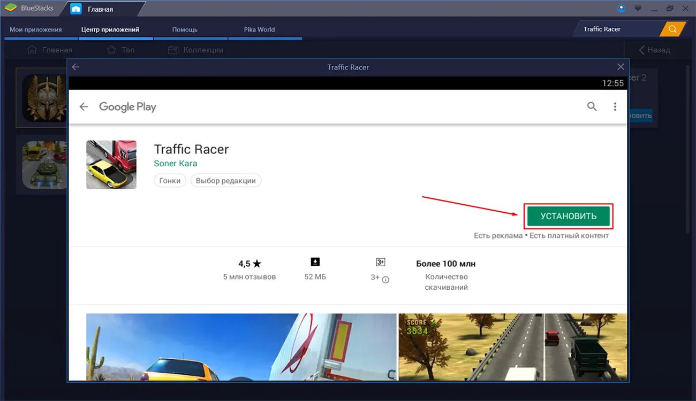Go to Главная in app center navigation
696x401 pixels.
[49, 50]
